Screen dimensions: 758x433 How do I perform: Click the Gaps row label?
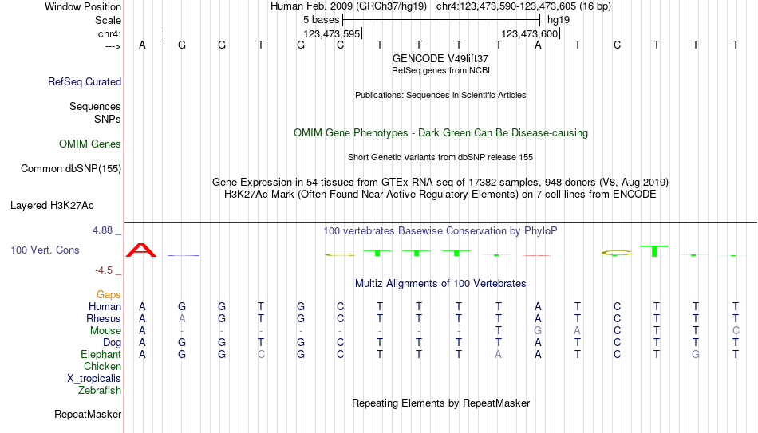(109, 295)
